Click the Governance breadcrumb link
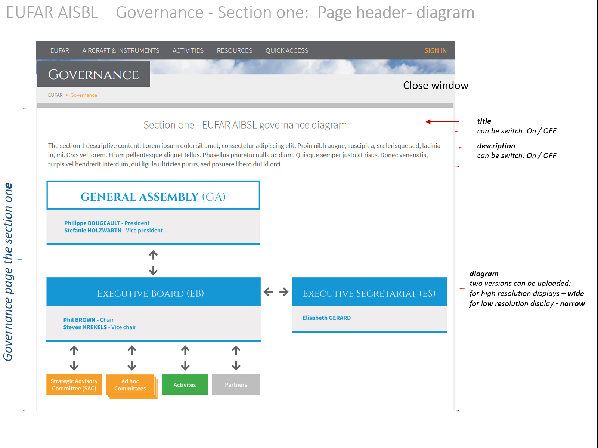The height and width of the screenshot is (448, 598). click(x=84, y=95)
